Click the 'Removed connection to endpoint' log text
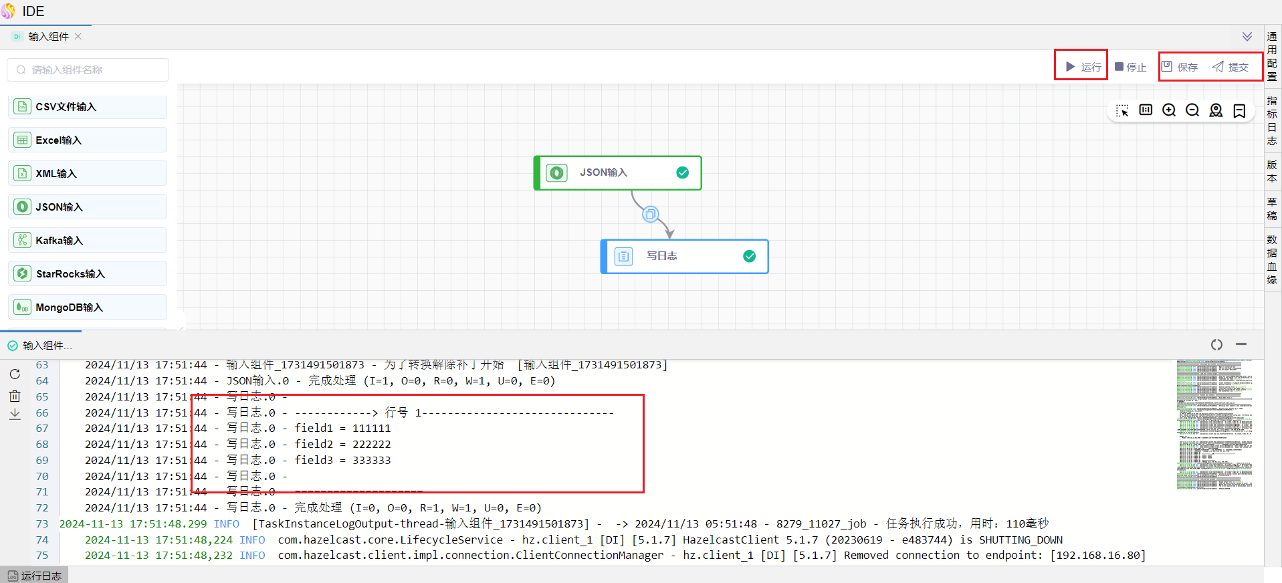The width and height of the screenshot is (1282, 583). (x=943, y=556)
